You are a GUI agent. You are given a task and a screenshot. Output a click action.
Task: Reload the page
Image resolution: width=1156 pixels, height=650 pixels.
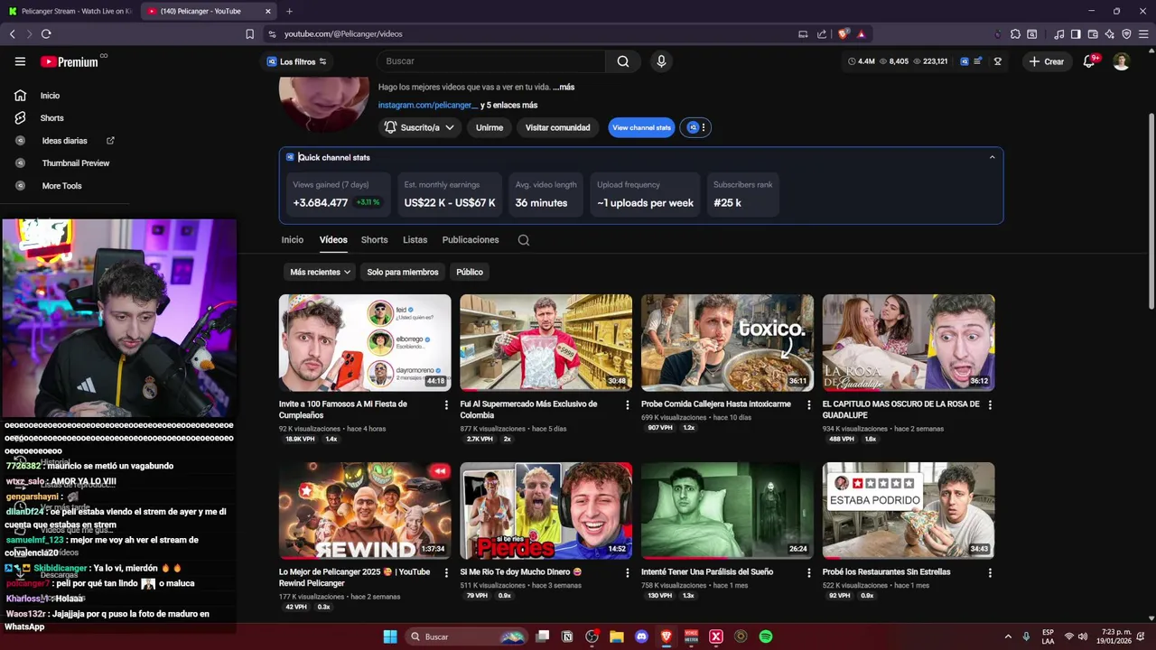(x=46, y=34)
